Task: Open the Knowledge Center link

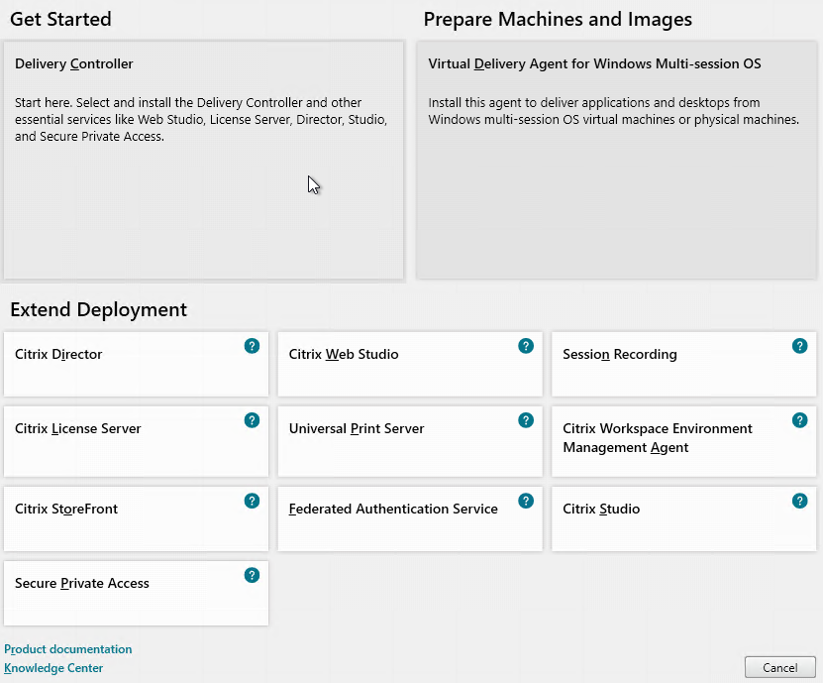Action: point(53,668)
